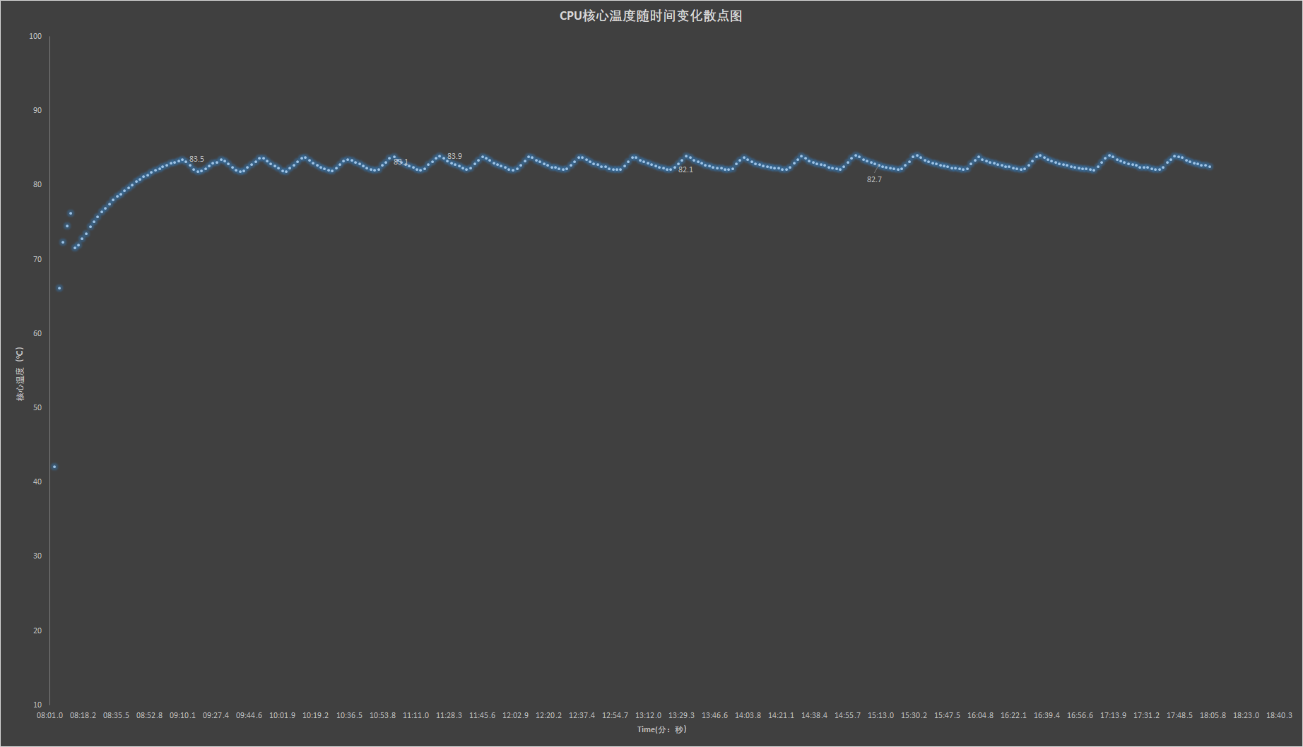Click the y-axis tick label 70
This screenshot has width=1303, height=747.
(x=37, y=259)
